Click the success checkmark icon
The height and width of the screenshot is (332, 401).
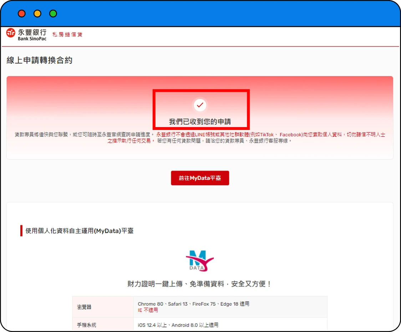(200, 105)
